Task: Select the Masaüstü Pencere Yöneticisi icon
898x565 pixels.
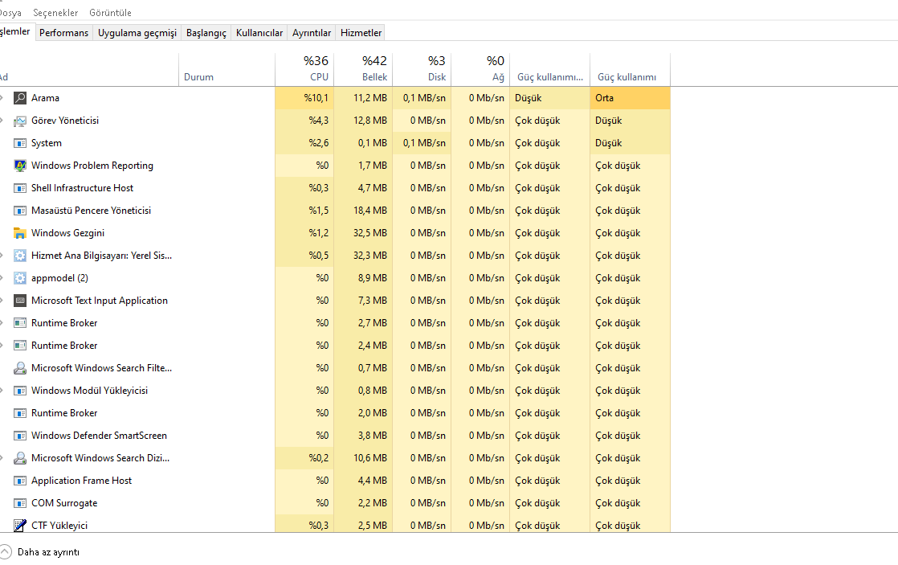Action: pyautogui.click(x=20, y=211)
